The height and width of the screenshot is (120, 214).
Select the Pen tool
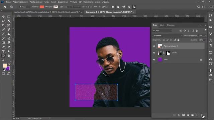pos(9,47)
